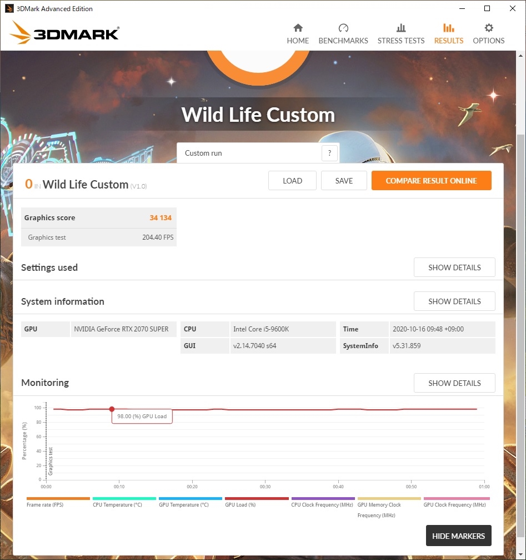Click COMPARE RESULT ONLINE
526x560 pixels.
431,181
